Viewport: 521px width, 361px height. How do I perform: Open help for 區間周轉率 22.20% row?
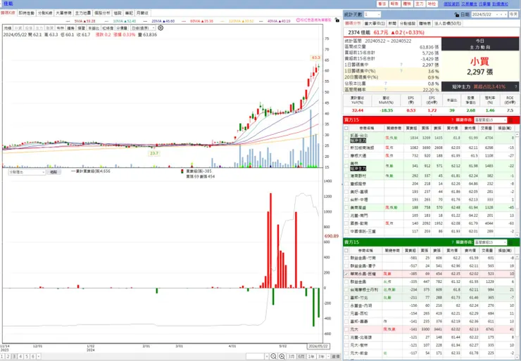[385, 89]
